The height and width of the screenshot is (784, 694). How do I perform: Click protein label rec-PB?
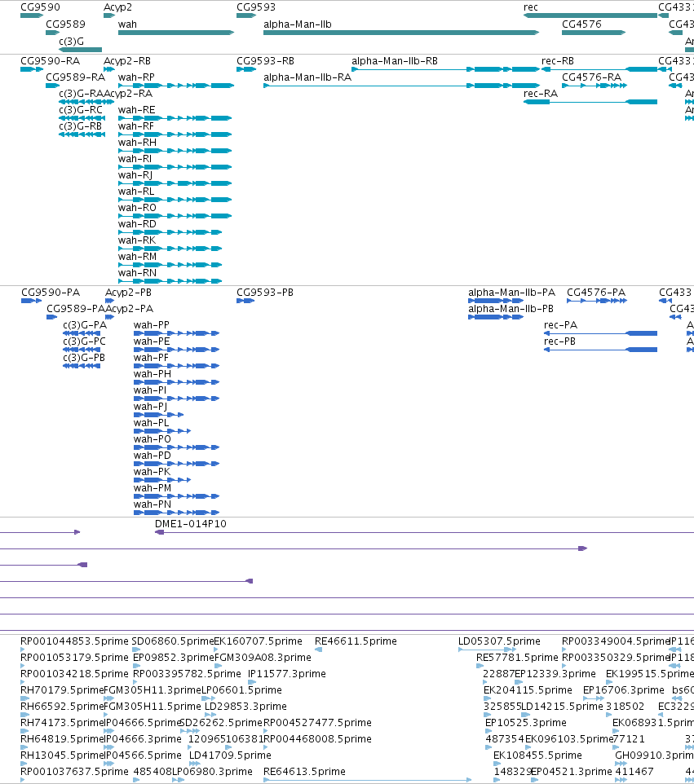tap(559, 341)
